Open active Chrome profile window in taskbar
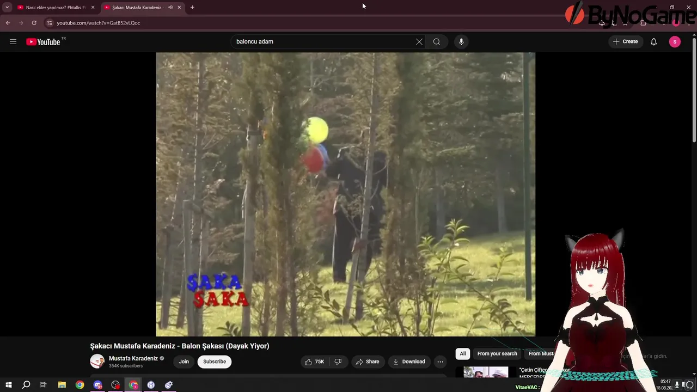This screenshot has width=697, height=392. tap(133, 385)
